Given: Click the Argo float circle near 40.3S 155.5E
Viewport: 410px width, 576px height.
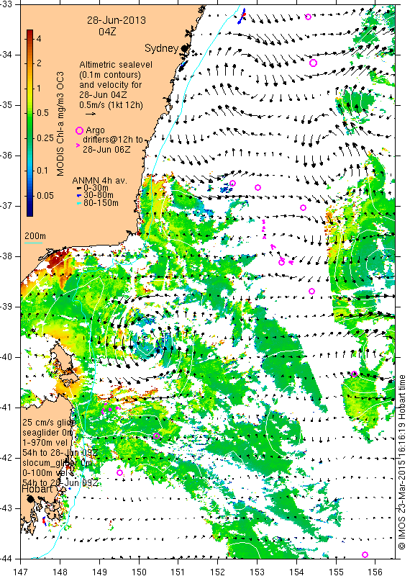Looking at the screenshot, I should point(354,374).
